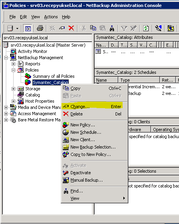Open the View menu in menu bar
Screen dimensions: 179x224
(x=35, y=17)
